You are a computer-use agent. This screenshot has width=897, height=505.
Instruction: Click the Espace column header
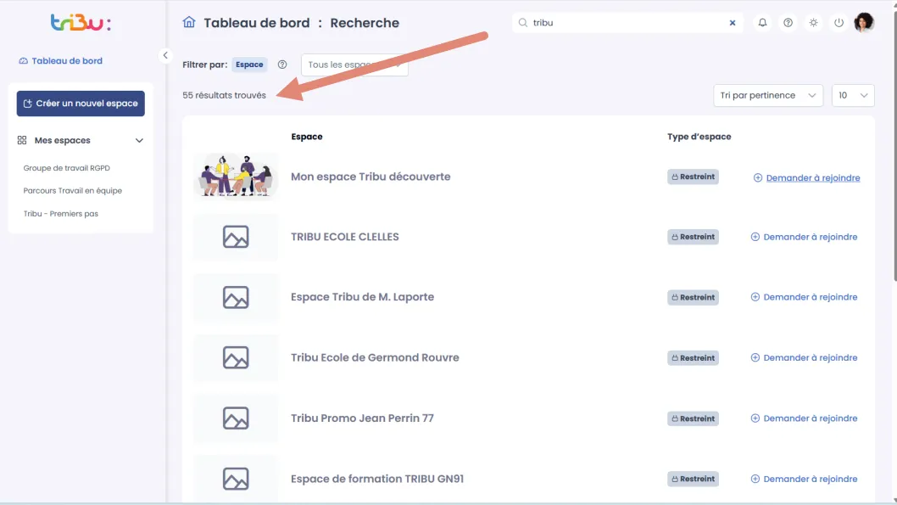[307, 137]
